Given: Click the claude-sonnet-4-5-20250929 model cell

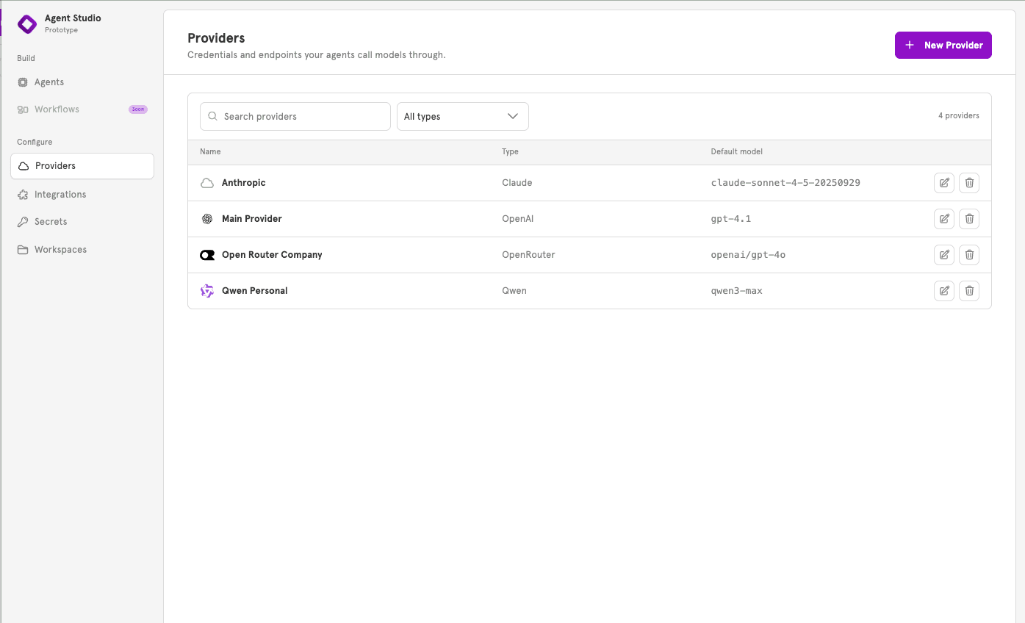Looking at the screenshot, I should pyautogui.click(x=785, y=183).
